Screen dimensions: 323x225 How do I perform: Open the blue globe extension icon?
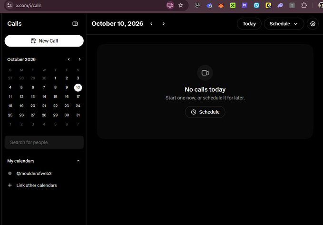[209, 6]
